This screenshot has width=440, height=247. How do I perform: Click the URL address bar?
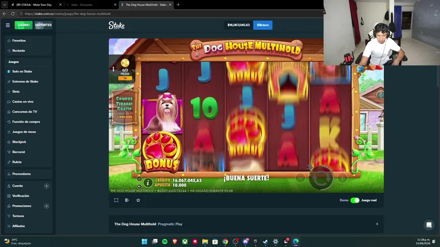(x=170, y=14)
